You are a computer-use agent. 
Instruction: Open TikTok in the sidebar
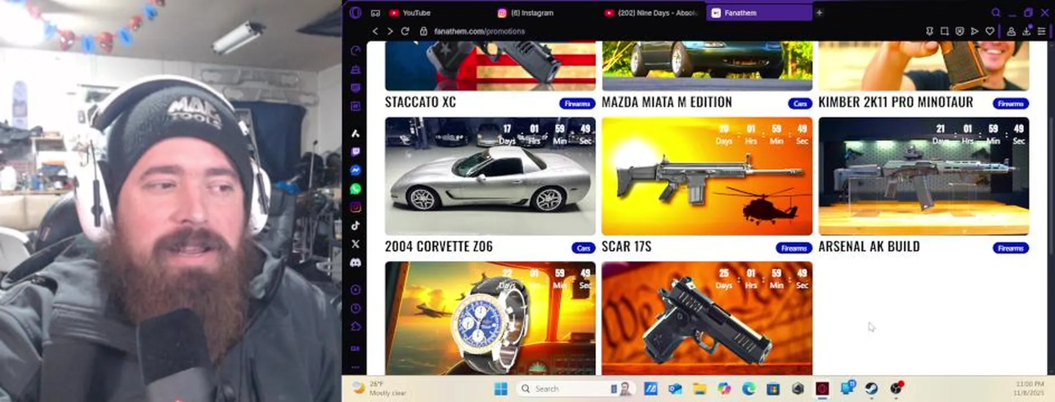click(355, 226)
